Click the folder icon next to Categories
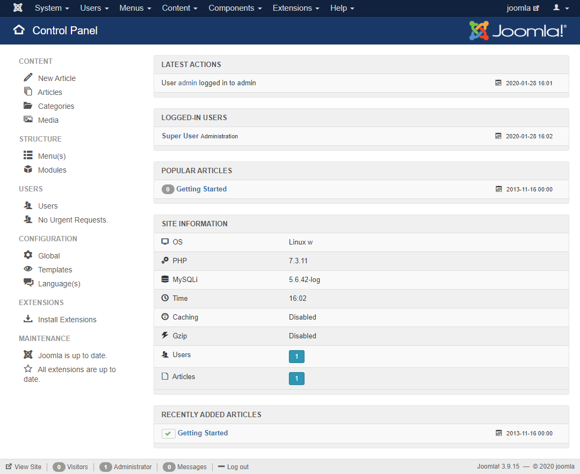580x474 pixels. (28, 106)
